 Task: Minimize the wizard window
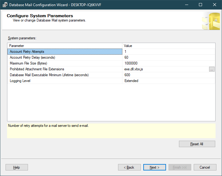tap(187, 5)
